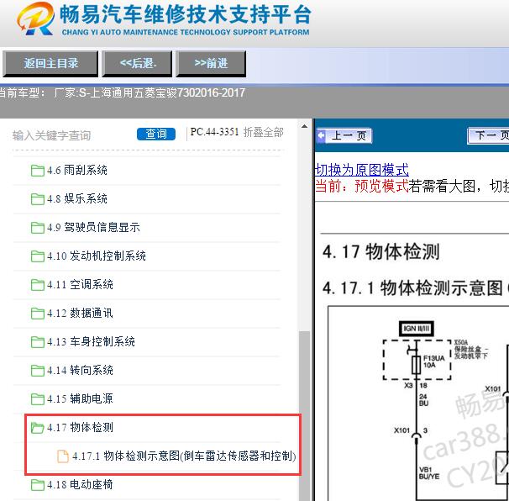
Task: Click the 4.17.1 物体检测示意图 subheading
Action: (x=416, y=287)
